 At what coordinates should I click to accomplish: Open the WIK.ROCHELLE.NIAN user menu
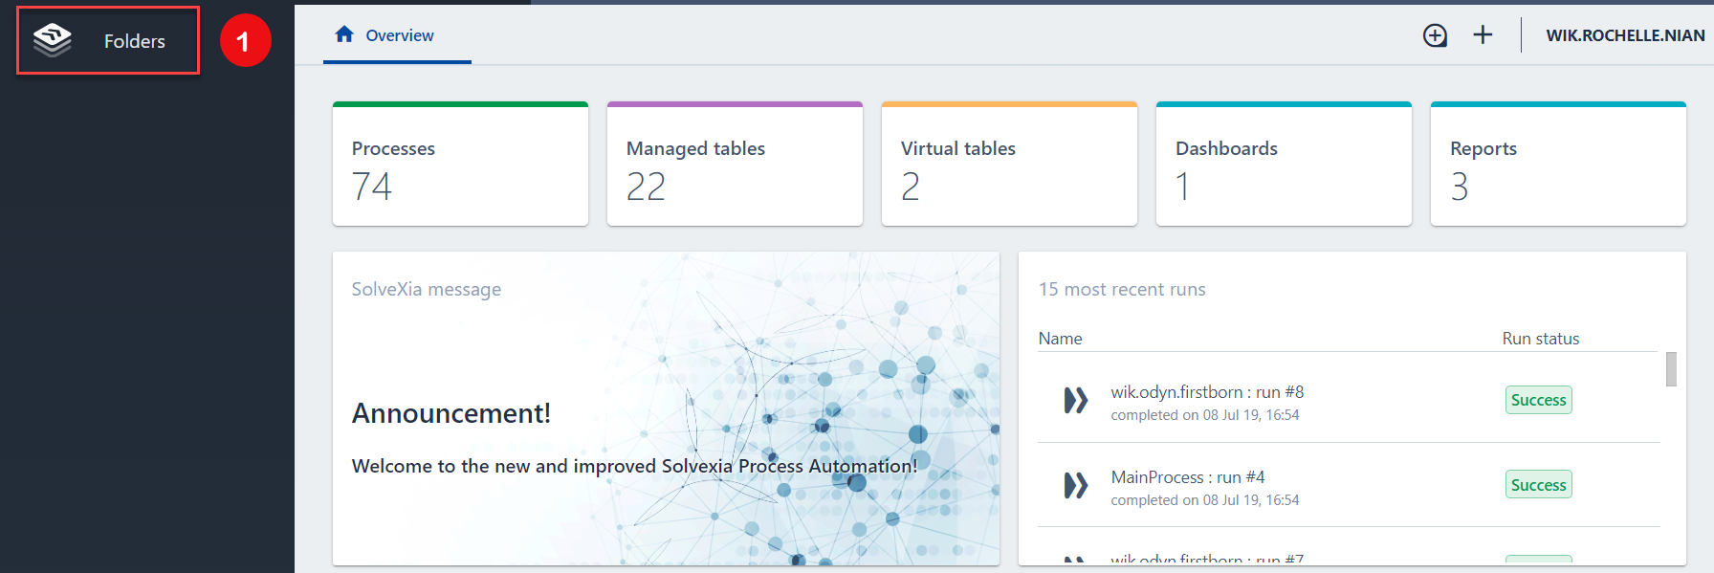point(1624,35)
